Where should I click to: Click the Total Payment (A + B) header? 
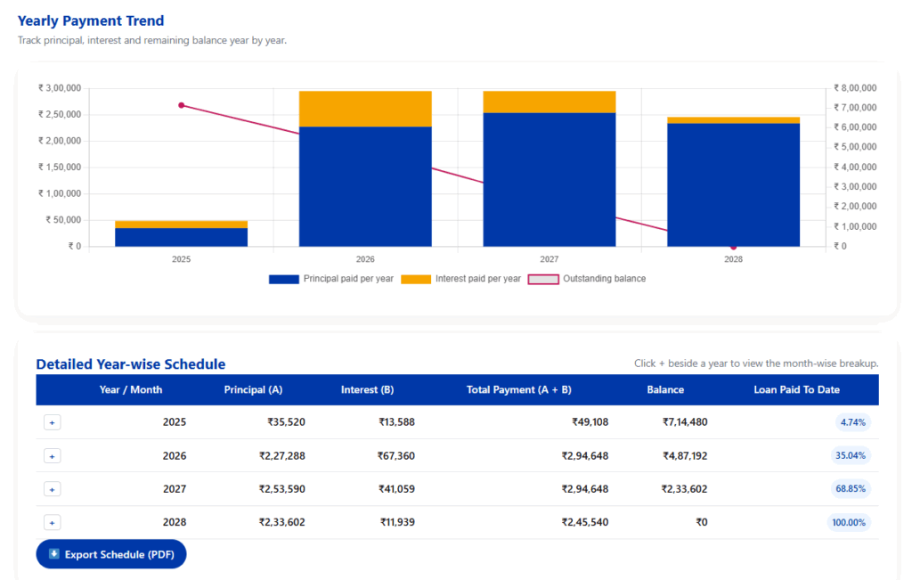click(x=519, y=389)
